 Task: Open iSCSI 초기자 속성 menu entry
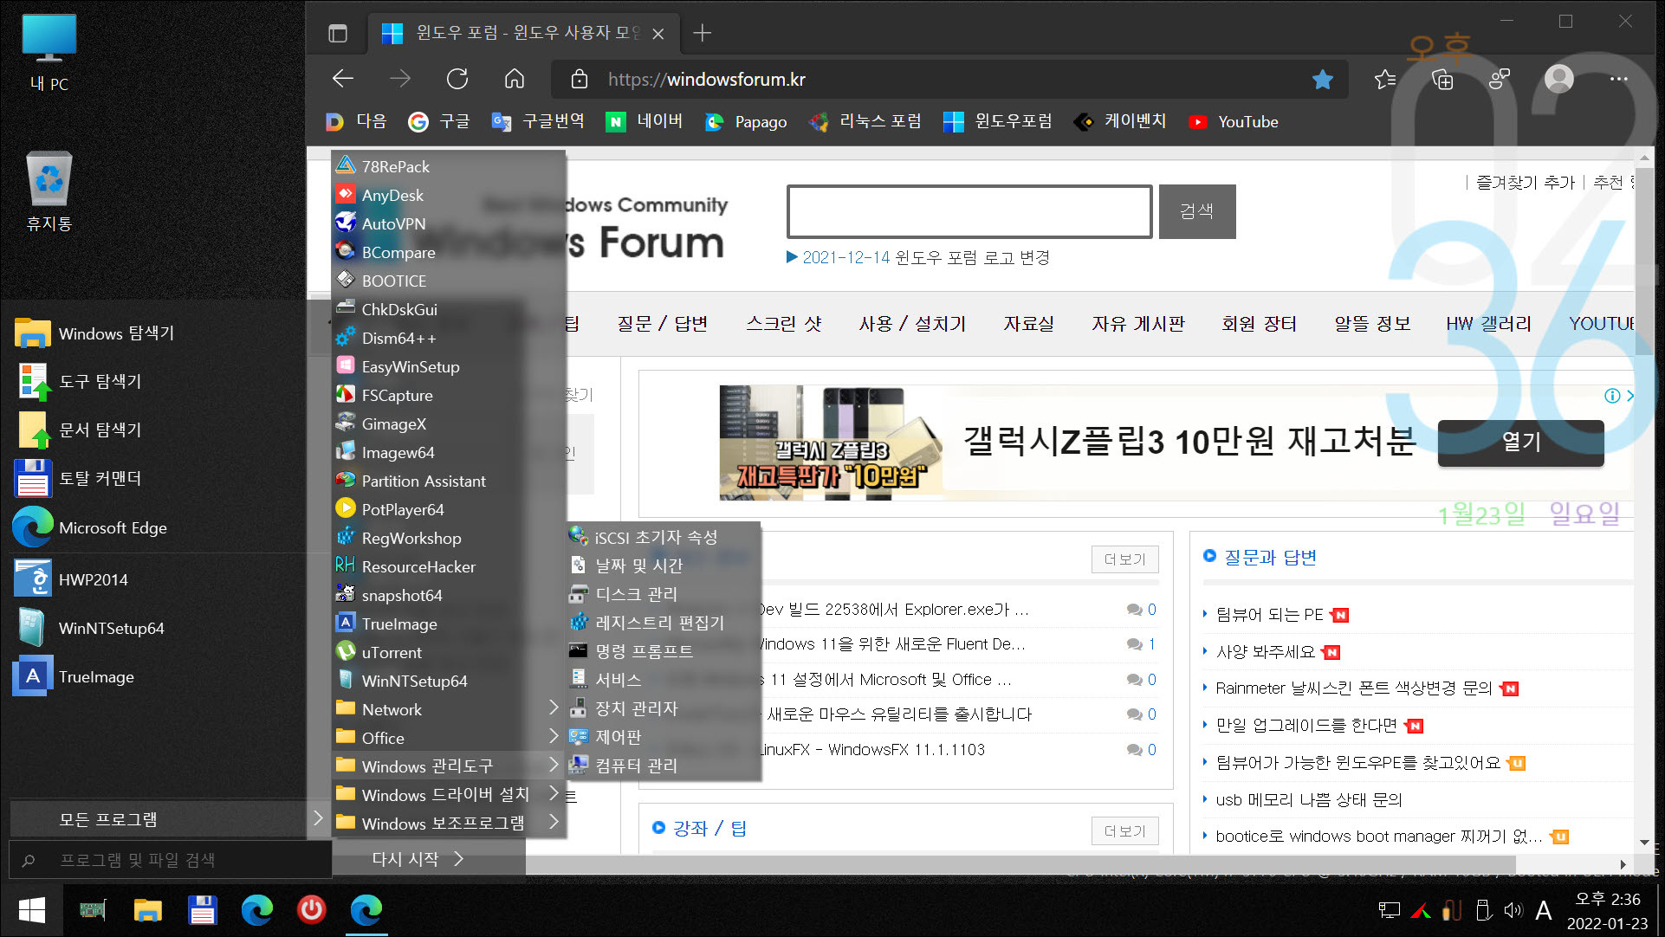(664, 537)
